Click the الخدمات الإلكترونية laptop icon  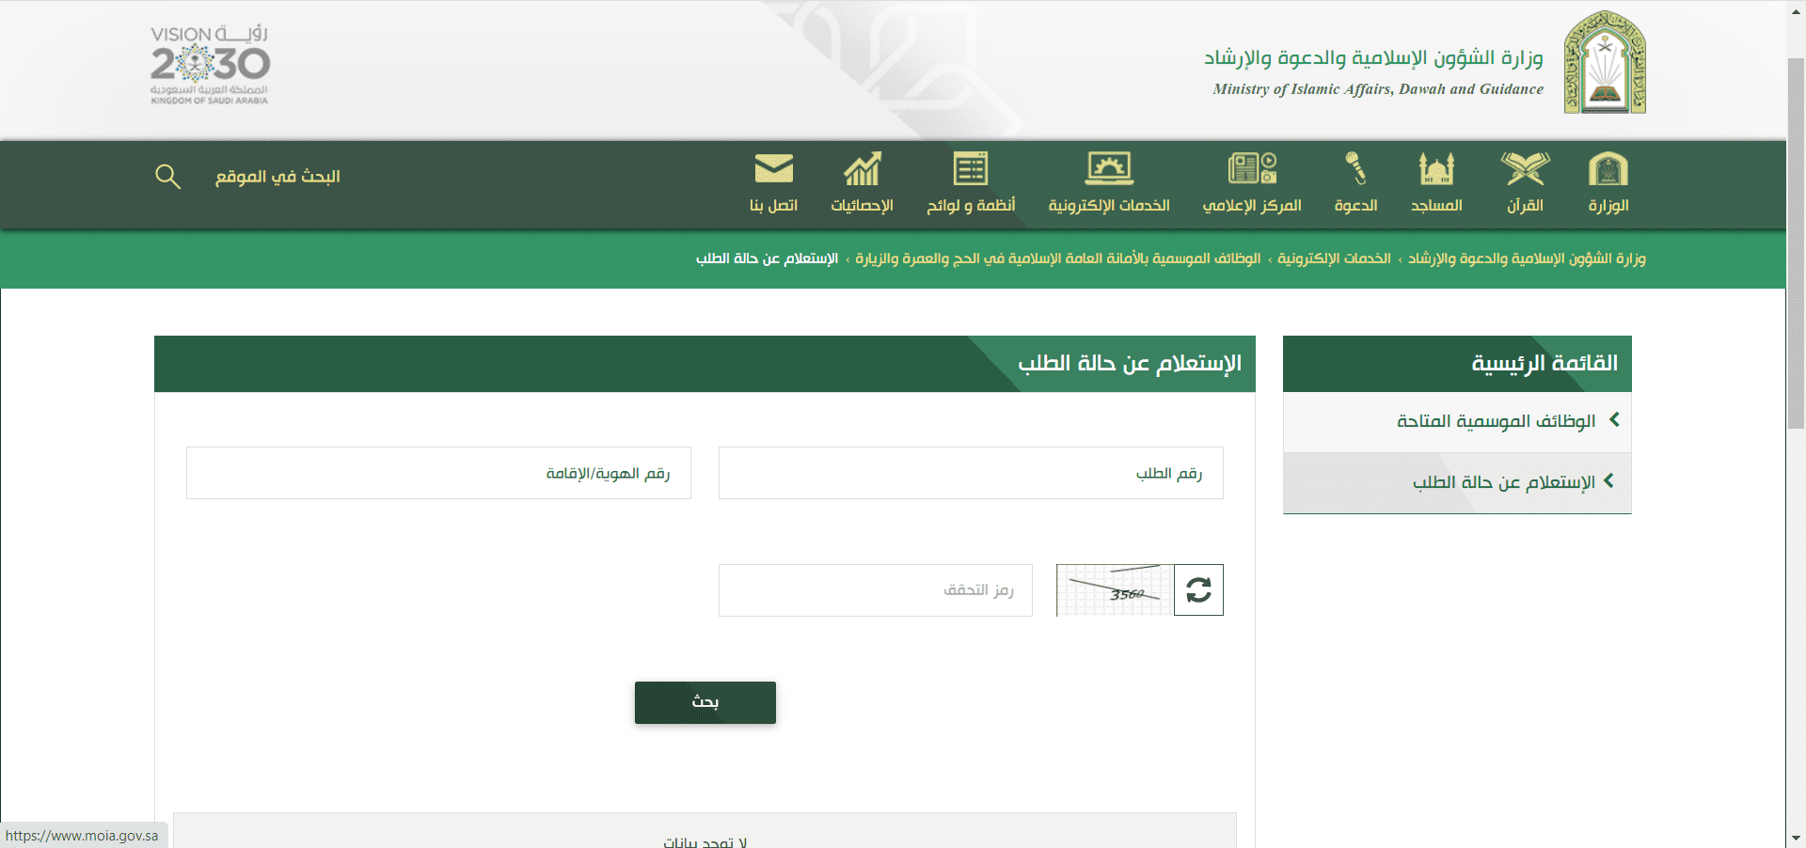pos(1109,169)
